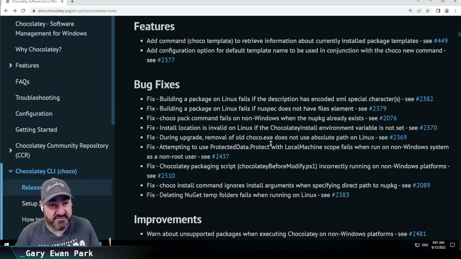Click the sidebar navigation scrollbar
The width and height of the screenshot is (461, 259).
coord(113,70)
